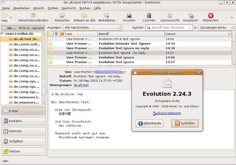
Task: Click the Schließen button in the dialog
Action: point(185,123)
